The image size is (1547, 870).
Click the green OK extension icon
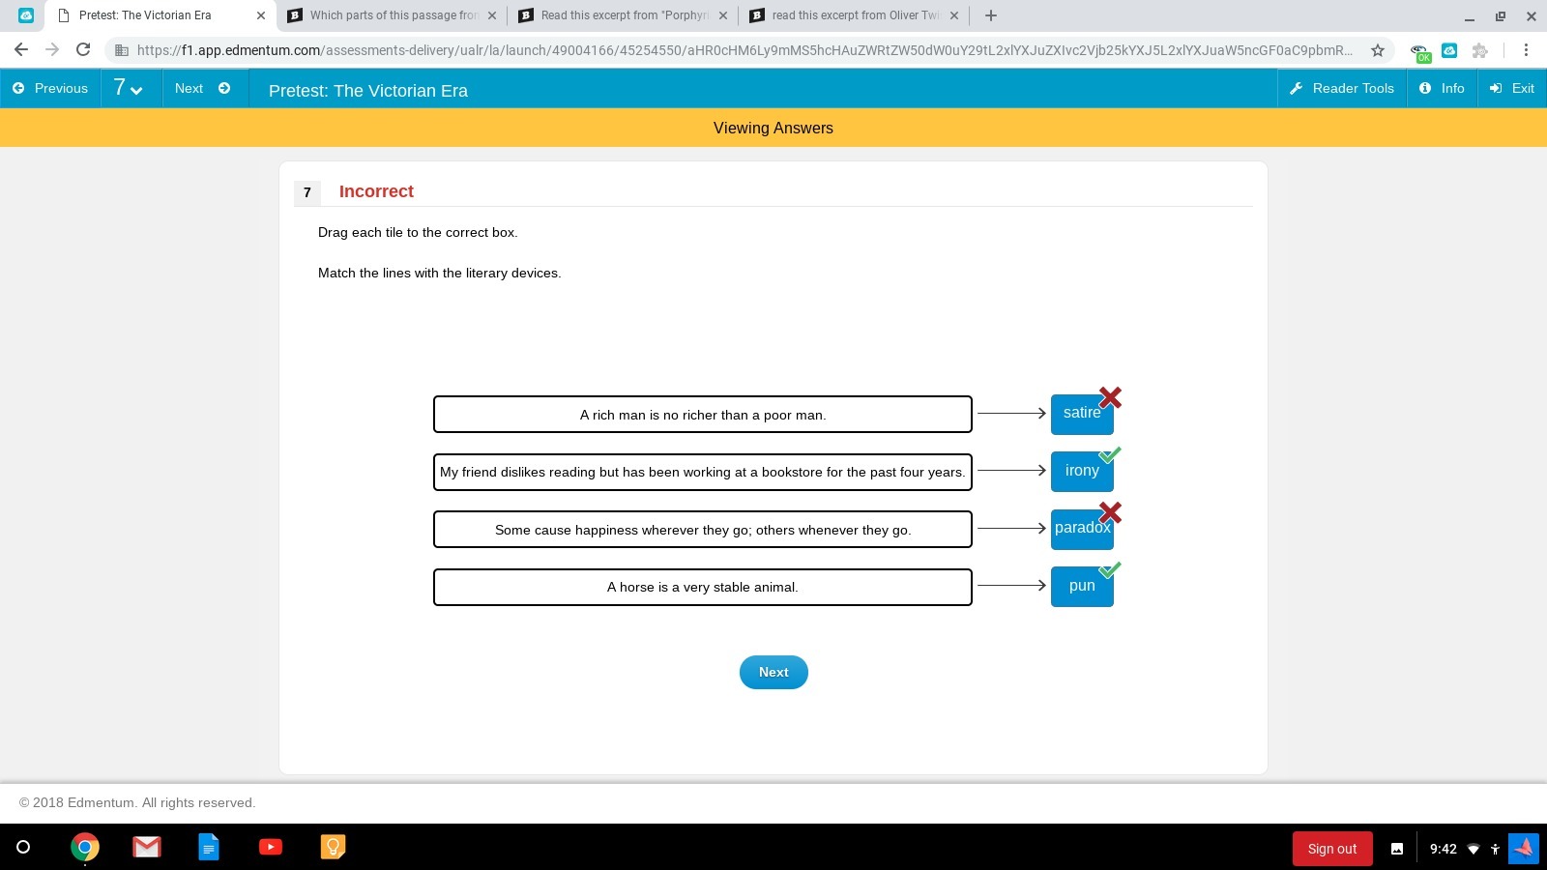1419,52
